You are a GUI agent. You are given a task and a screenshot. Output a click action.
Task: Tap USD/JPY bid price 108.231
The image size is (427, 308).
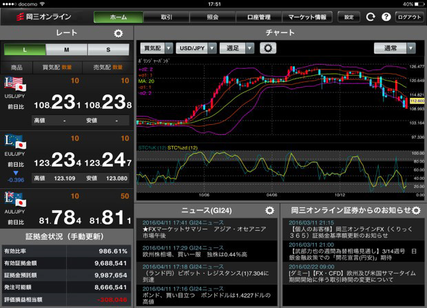(x=57, y=103)
